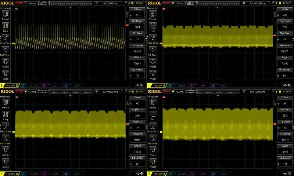Toggle Инвертир ВЫКЛ in bottom-right scope capture
This screenshot has height=176, width=294.
pyautogui.click(x=285, y=137)
